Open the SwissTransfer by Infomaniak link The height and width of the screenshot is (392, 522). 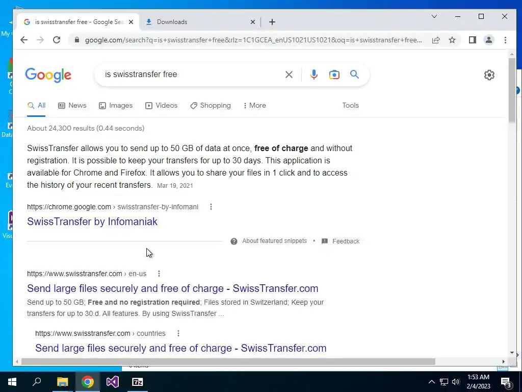[92, 222]
